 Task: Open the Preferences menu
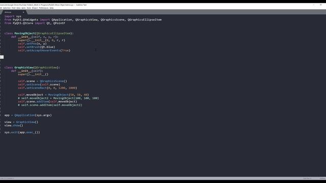tap(44, 8)
